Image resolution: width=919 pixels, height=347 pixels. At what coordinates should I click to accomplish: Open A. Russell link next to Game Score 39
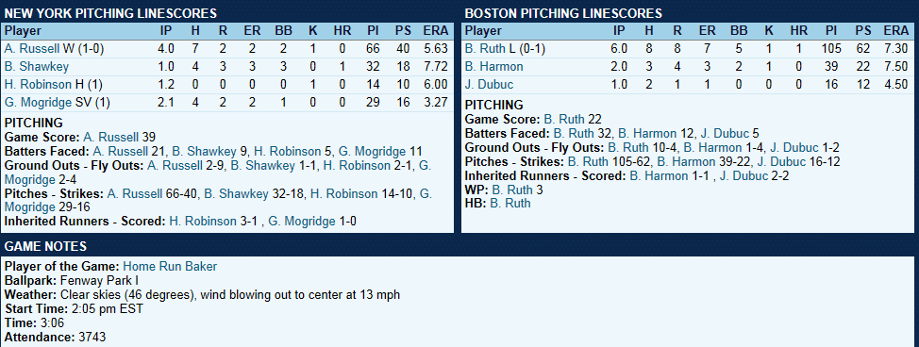[x=111, y=137]
